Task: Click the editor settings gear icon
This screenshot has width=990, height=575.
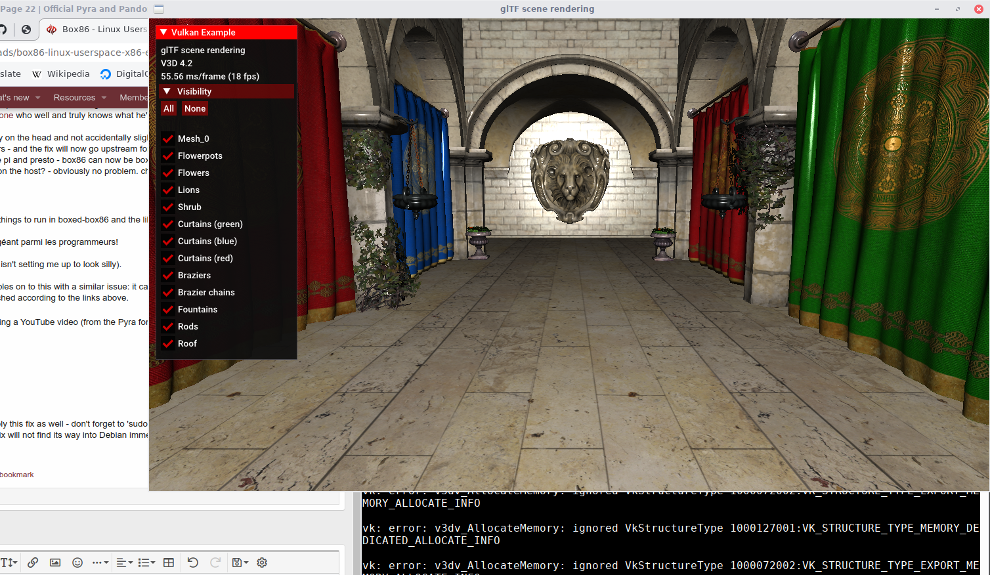Action: pos(262,563)
